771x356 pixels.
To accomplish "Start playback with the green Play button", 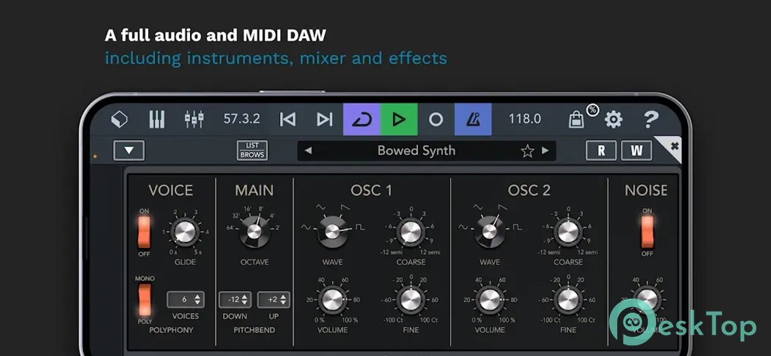I will click(399, 119).
